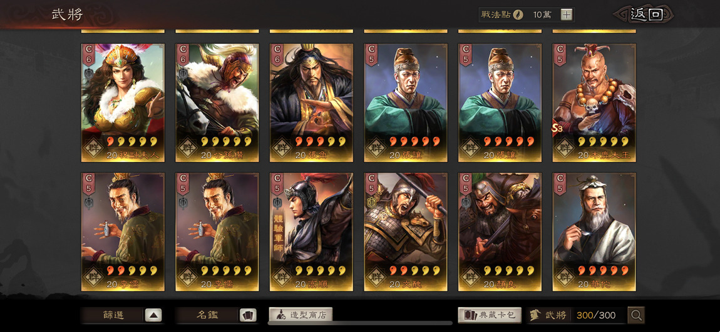720x332 pixels.
Task: Click the magnifier search icon
Action: 636,315
